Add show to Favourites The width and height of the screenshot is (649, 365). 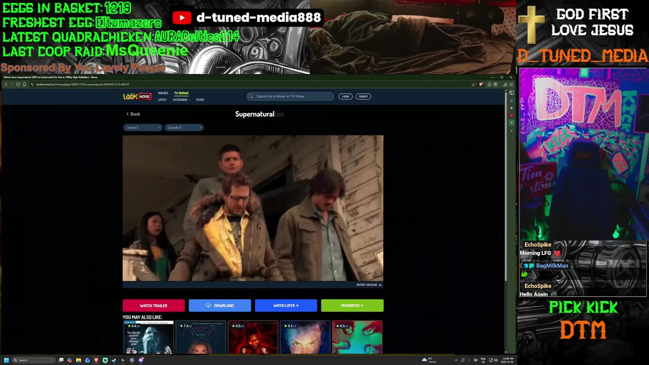352,306
